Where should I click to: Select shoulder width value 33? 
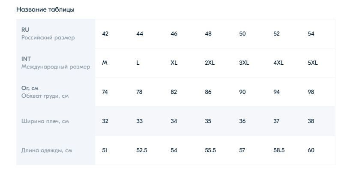pos(140,121)
